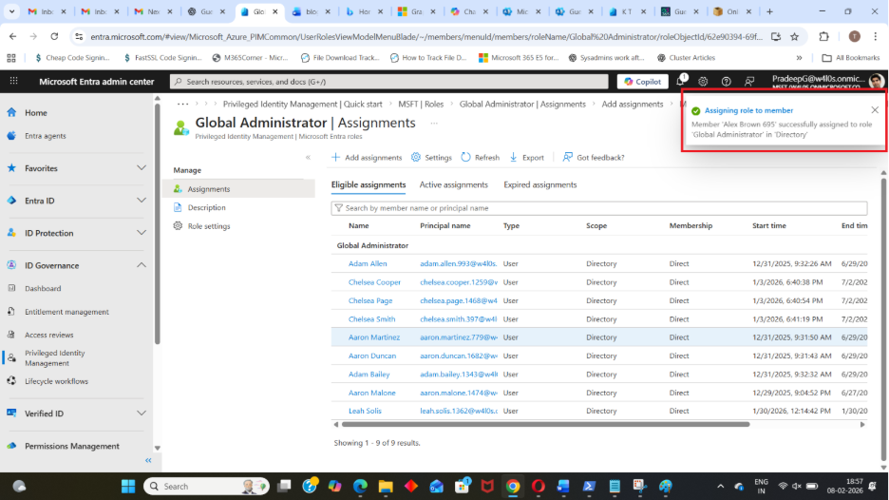Collapse the ID Governance section
The width and height of the screenshot is (889, 500).
coord(142,265)
